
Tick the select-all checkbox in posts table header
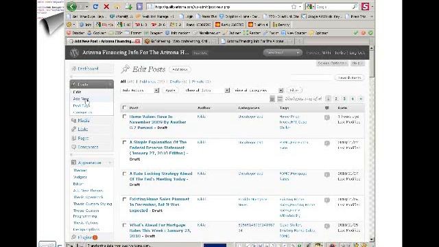point(125,108)
